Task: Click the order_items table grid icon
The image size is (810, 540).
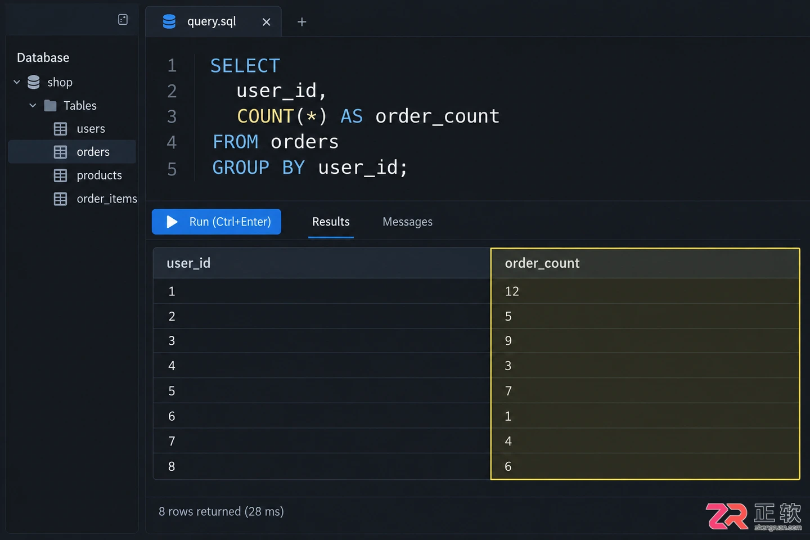Action: coord(60,199)
